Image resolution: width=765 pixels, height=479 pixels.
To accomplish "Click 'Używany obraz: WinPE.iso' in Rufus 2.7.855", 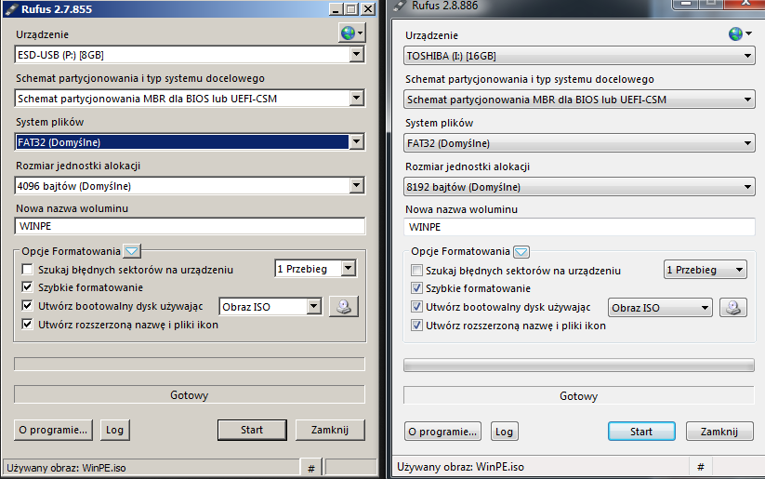I will (x=66, y=468).
